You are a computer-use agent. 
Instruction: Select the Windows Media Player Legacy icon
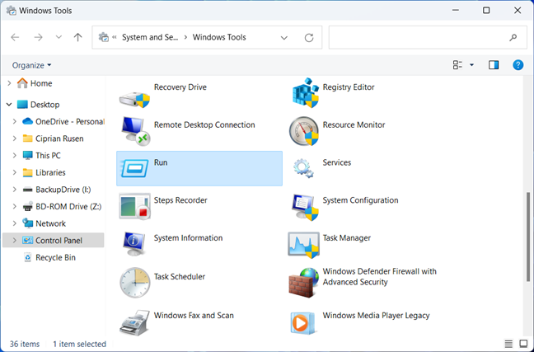[302, 322]
